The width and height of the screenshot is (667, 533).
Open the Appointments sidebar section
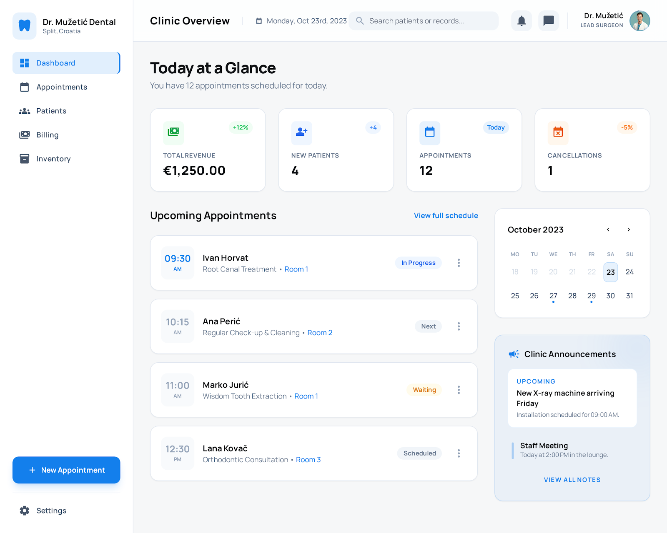pyautogui.click(x=62, y=87)
